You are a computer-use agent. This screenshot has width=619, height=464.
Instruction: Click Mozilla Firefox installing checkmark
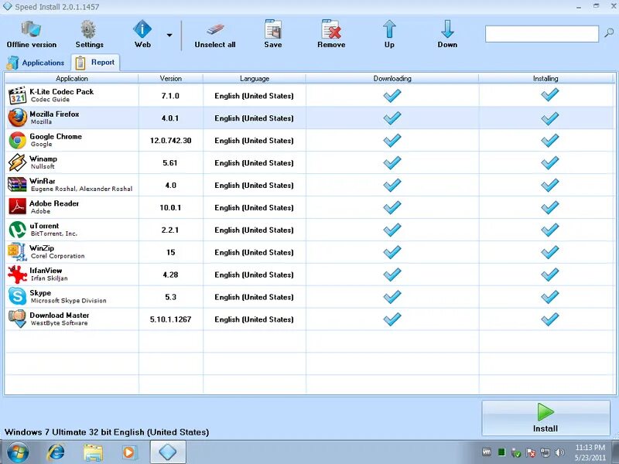click(549, 118)
